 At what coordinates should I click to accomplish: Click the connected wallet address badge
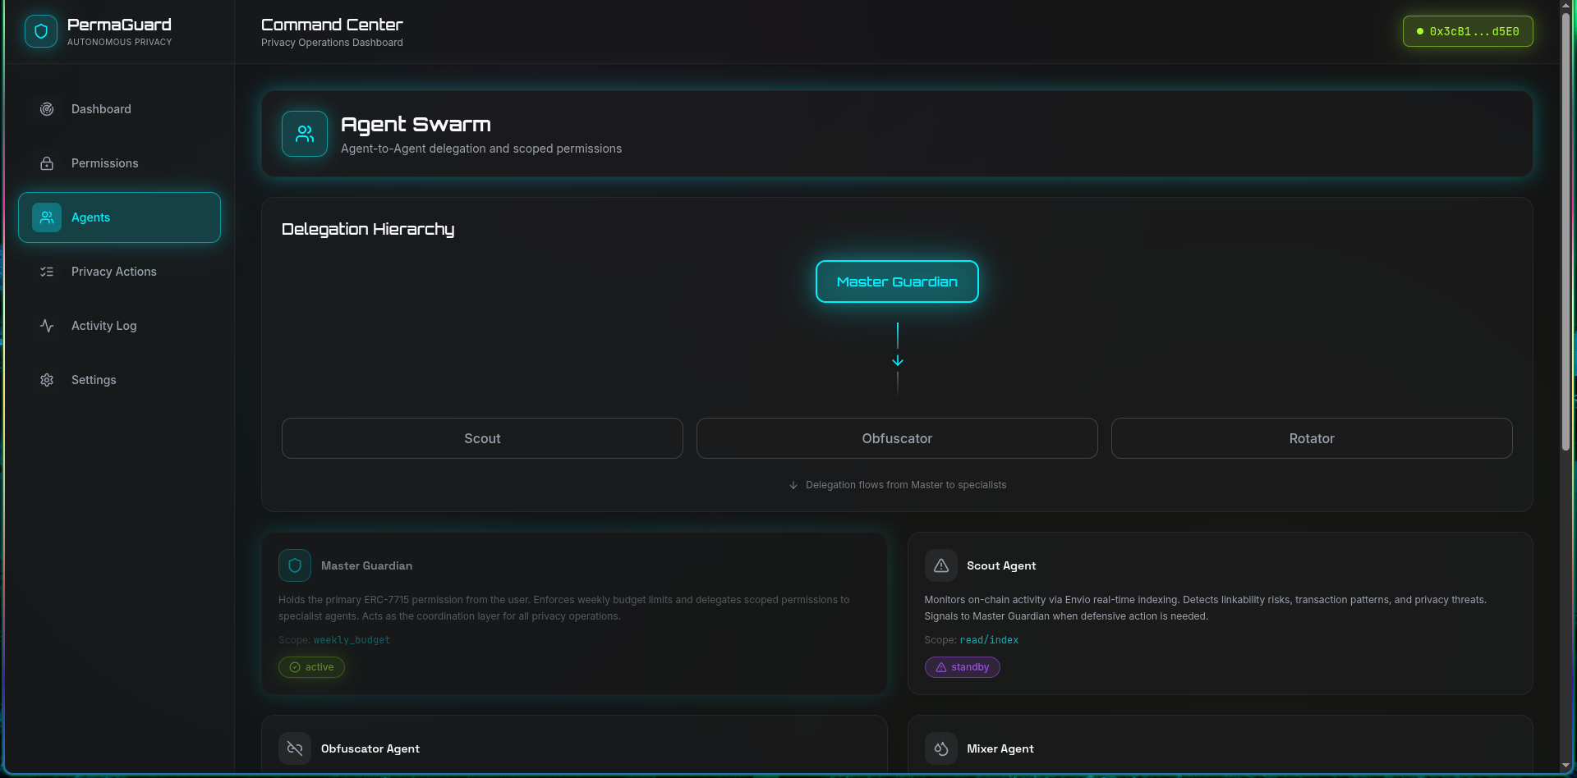pos(1468,31)
